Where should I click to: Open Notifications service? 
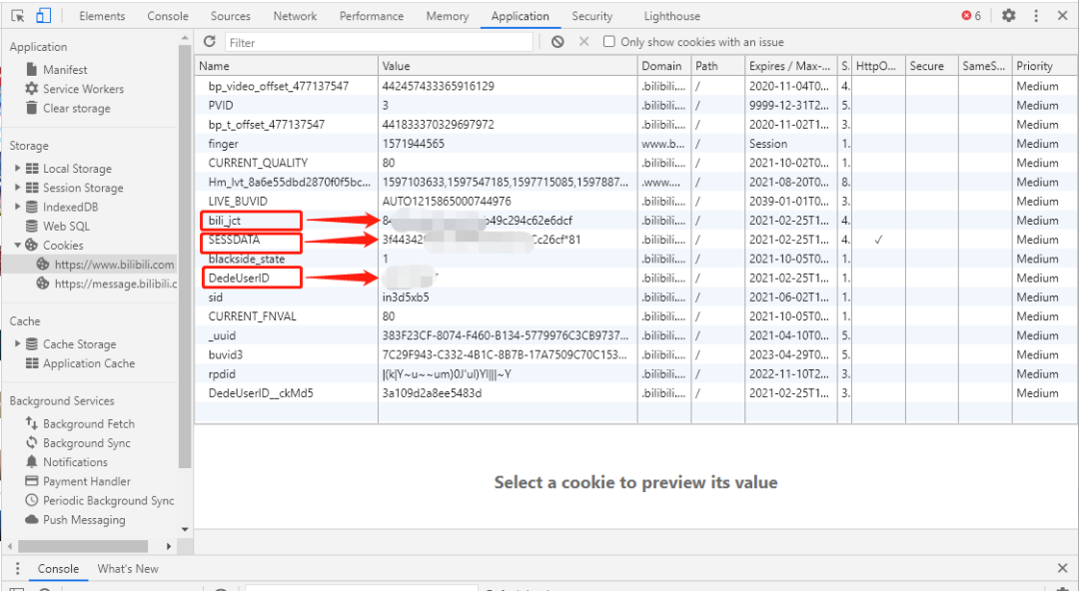pos(75,462)
